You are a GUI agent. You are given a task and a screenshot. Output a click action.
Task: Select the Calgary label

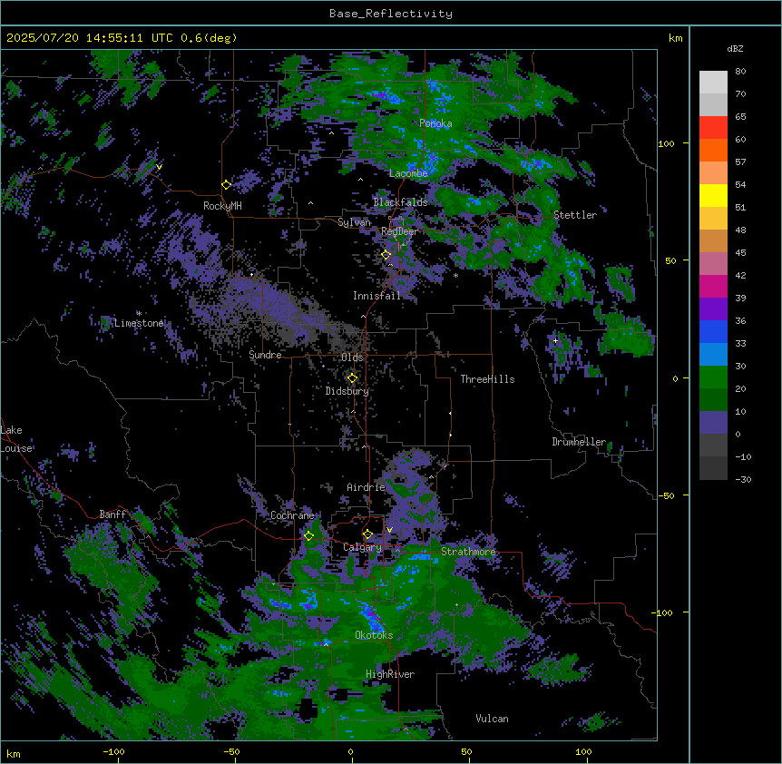(x=362, y=547)
